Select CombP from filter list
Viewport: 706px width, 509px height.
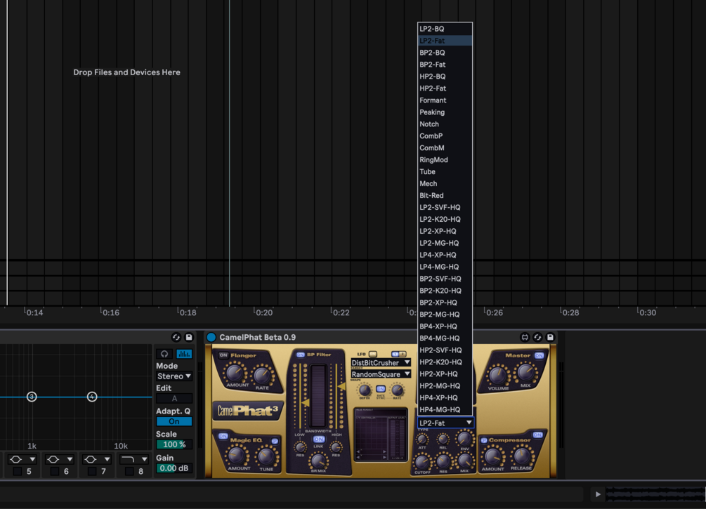click(x=445, y=136)
